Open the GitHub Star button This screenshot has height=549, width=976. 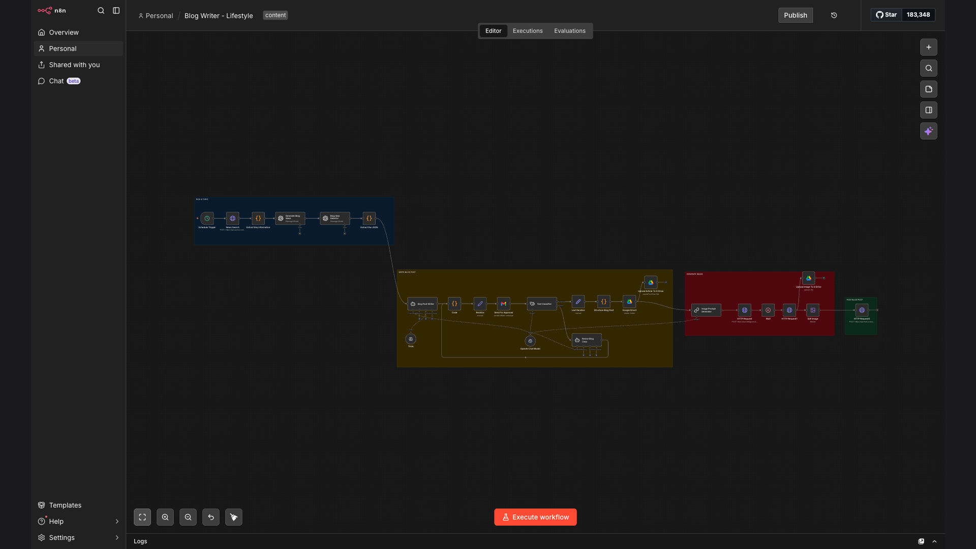886,15
